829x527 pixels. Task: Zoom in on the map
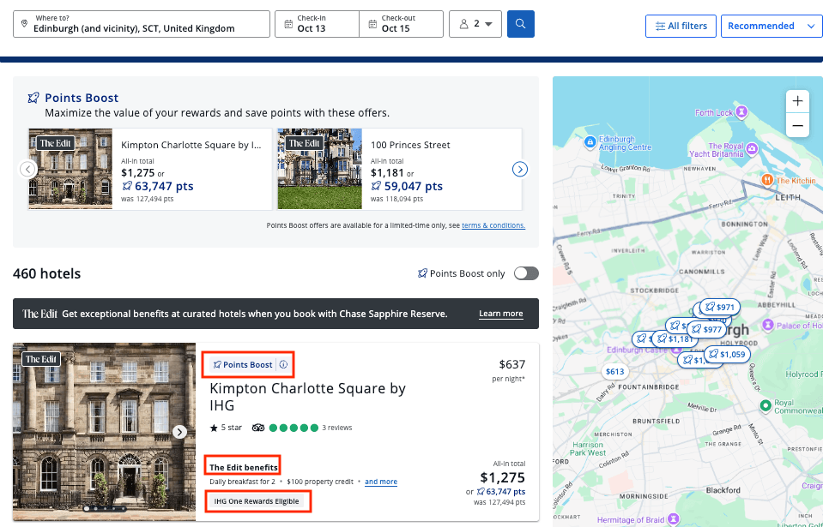coord(797,101)
